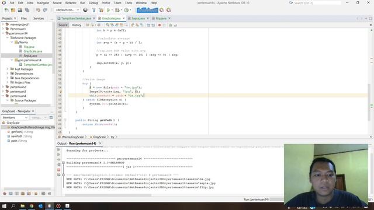374x210 pixels.
Task: Select Flip.java in the project tree
Action: (29, 47)
